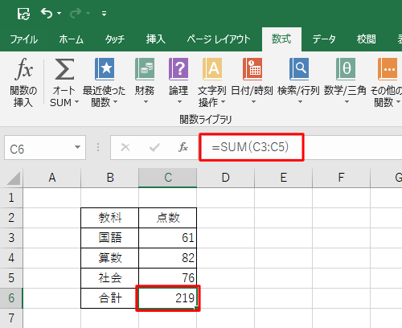Click cell containing 国語

[x=110, y=238]
